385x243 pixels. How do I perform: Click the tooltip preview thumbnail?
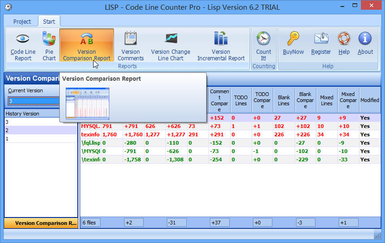point(88,103)
